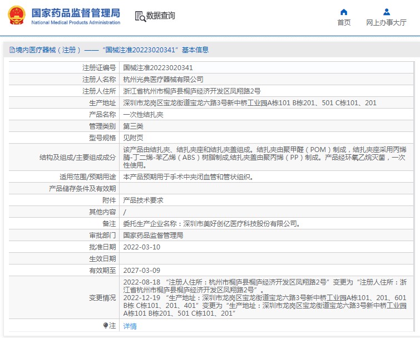Screen dimensions: 420x338
Task: Select registration number 国械注准20223020341 value
Action: 158,67
